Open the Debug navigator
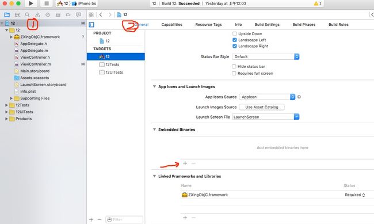The width and height of the screenshot is (374, 224). click(58, 15)
